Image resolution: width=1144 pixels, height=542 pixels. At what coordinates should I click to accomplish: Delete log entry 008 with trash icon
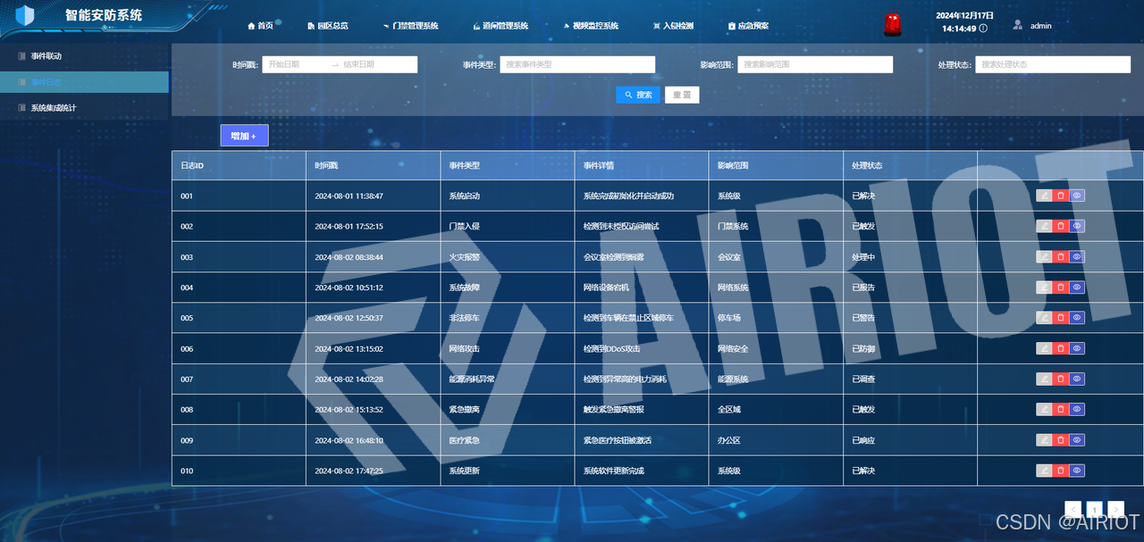coord(1060,409)
